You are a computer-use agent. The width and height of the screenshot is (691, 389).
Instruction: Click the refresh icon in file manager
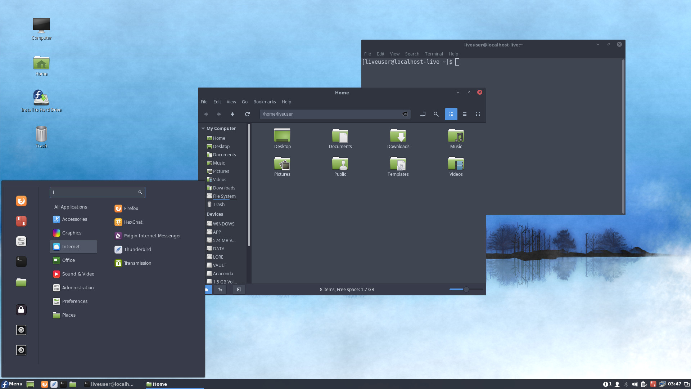click(247, 114)
